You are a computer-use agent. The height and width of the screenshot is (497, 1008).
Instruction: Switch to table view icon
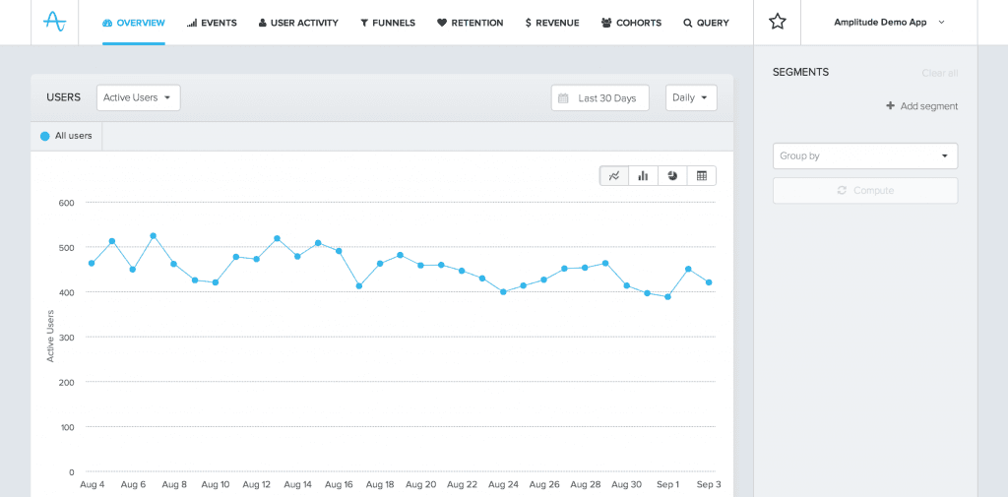tap(702, 176)
